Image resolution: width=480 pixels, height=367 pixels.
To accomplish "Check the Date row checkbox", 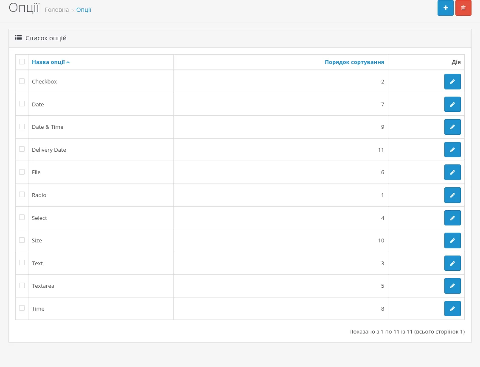I will coord(22,104).
